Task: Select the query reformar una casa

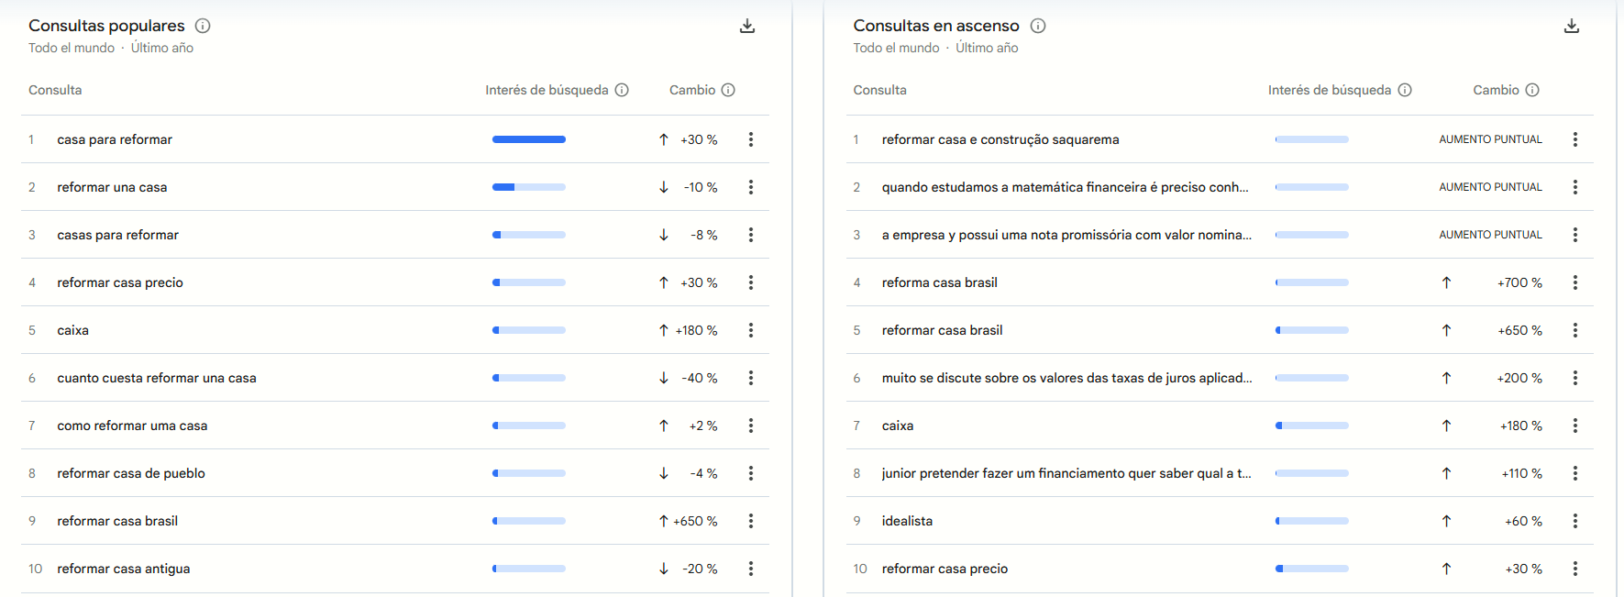Action: (112, 187)
